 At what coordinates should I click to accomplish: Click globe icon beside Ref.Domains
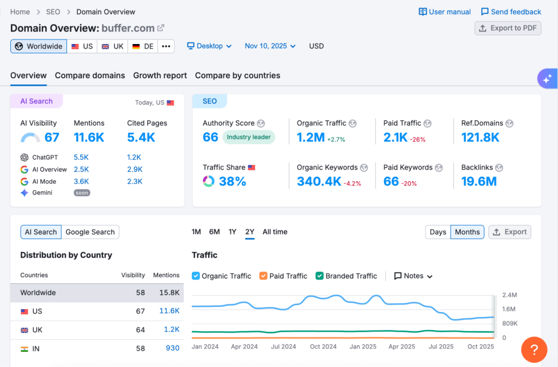click(x=509, y=123)
